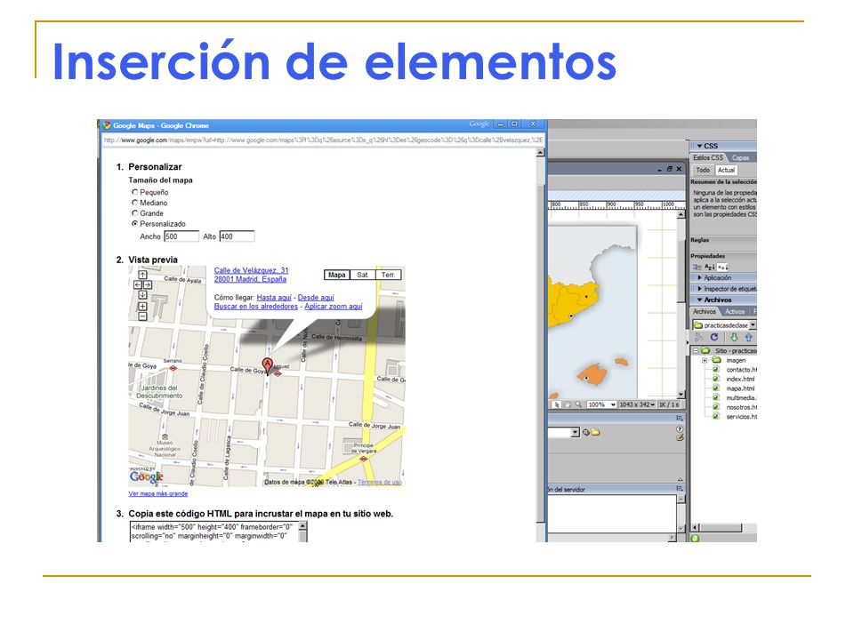The image size is (854, 640).
Task: Pan the map down with the arrow button
Action: pyautogui.click(x=142, y=294)
